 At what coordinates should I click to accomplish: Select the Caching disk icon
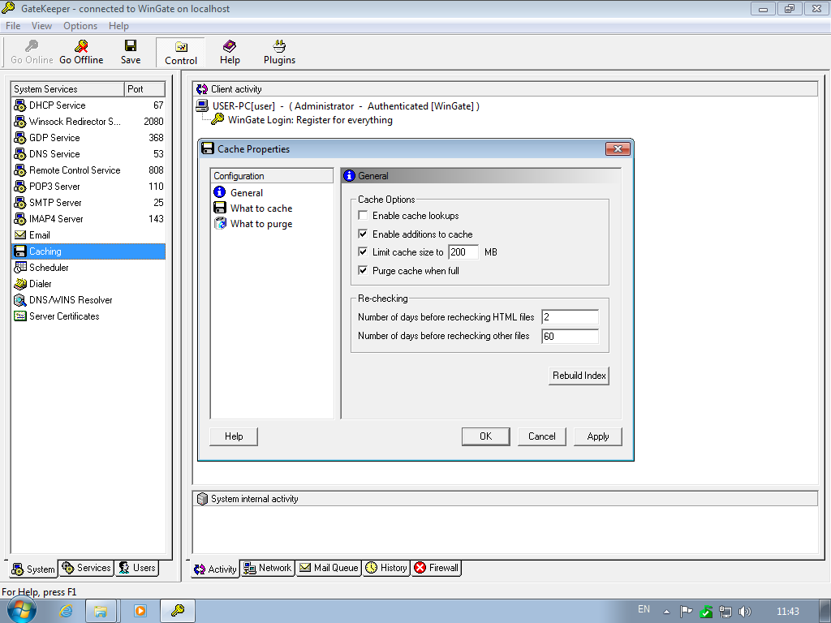20,251
